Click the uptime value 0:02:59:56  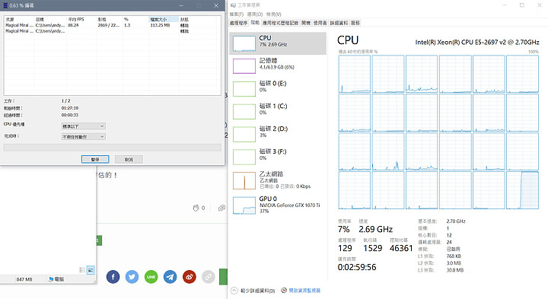(x=357, y=267)
